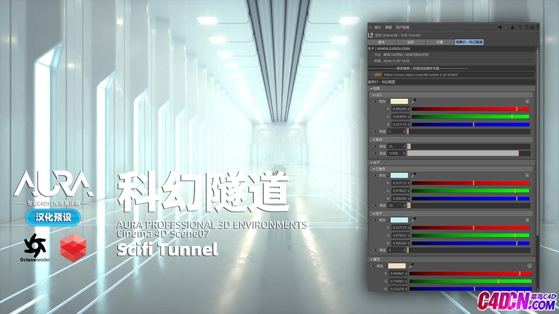Open the 模式 menu
Screen dimensions: 559x314
[x=377, y=27]
